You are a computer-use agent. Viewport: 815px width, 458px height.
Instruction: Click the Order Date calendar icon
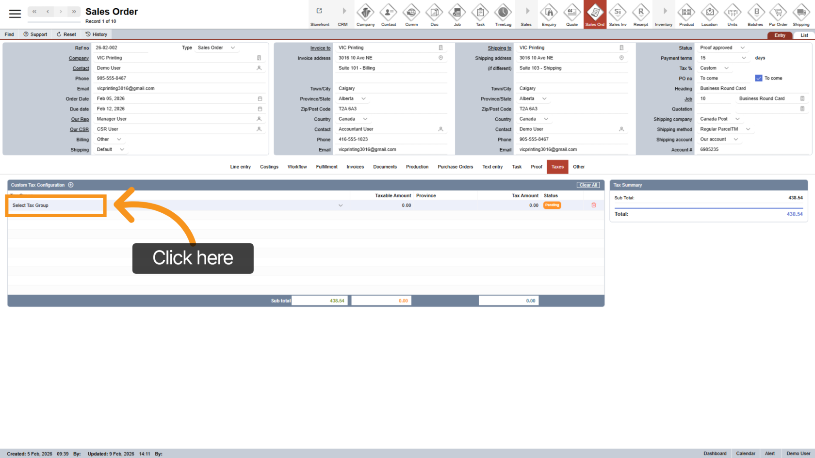[260, 99]
